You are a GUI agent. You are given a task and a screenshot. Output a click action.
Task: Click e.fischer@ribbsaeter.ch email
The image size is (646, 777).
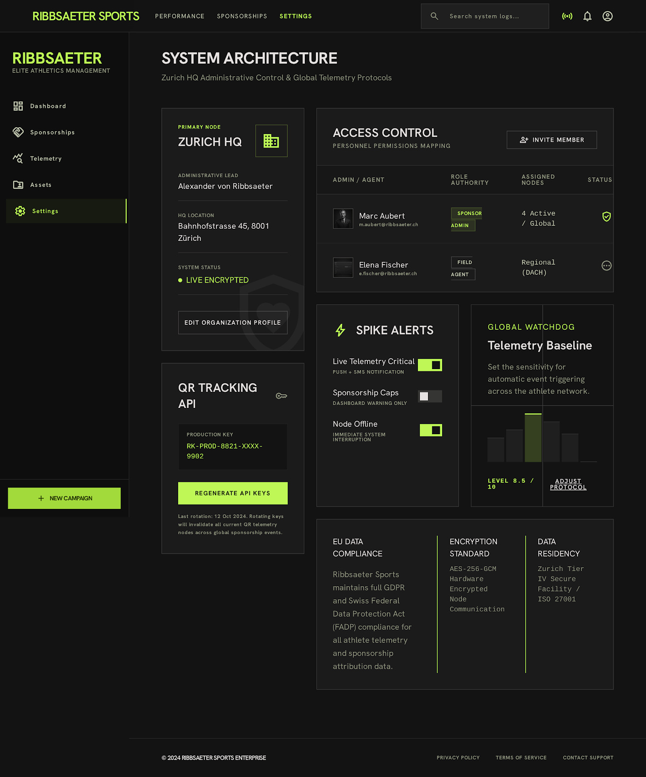tap(388, 274)
